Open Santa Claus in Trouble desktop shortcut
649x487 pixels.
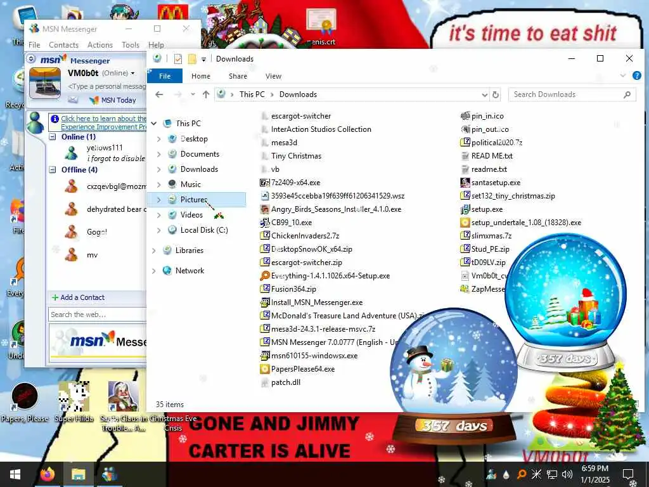(124, 406)
